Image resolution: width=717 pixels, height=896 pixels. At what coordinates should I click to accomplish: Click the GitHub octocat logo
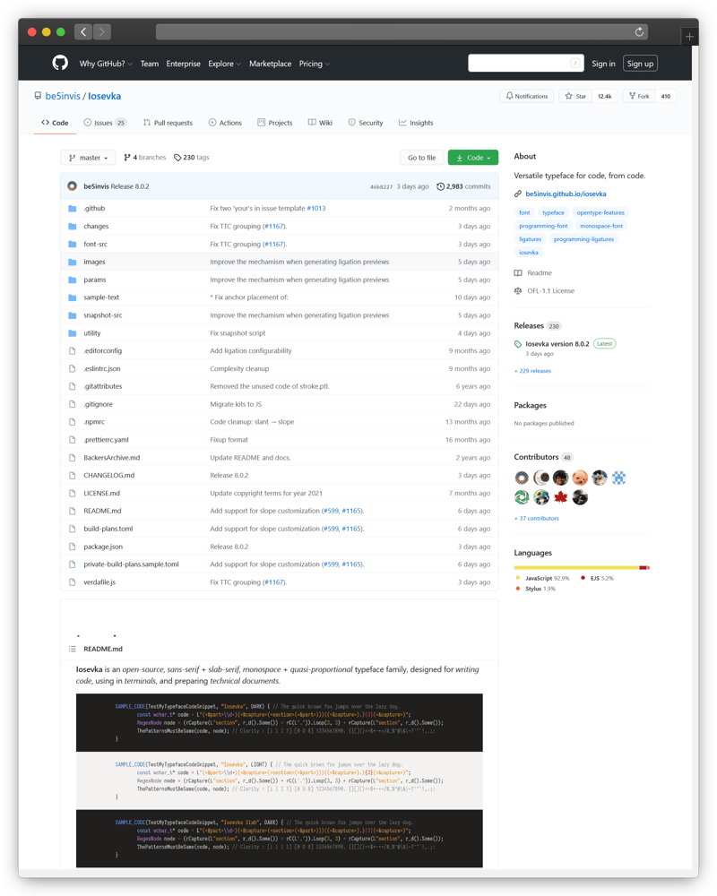60,63
